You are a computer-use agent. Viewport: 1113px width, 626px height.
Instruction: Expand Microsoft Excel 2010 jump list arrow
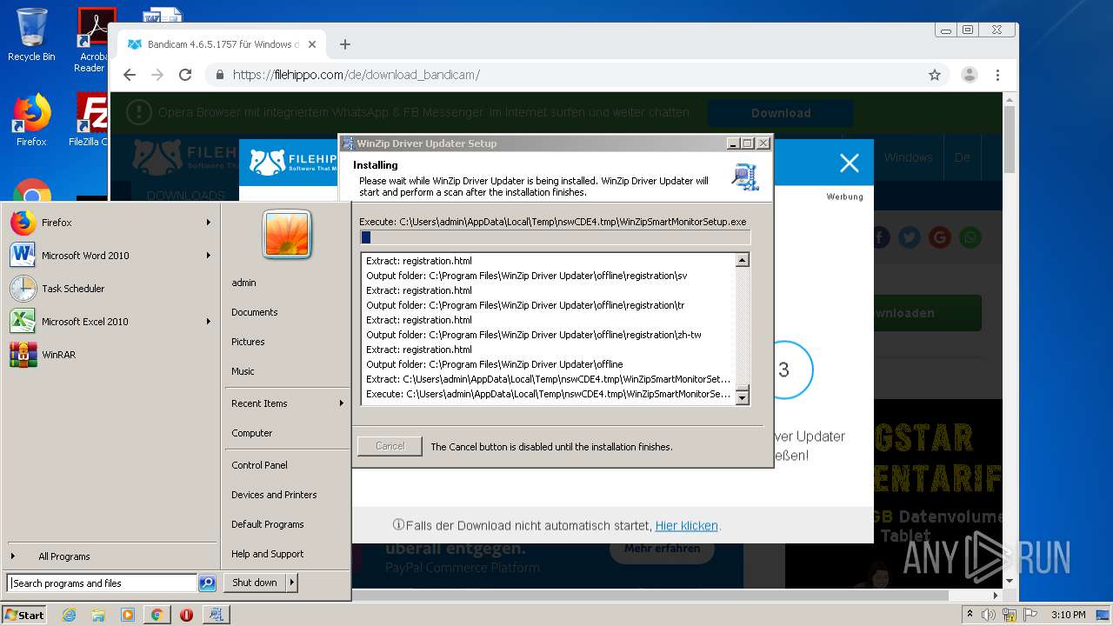click(x=208, y=322)
